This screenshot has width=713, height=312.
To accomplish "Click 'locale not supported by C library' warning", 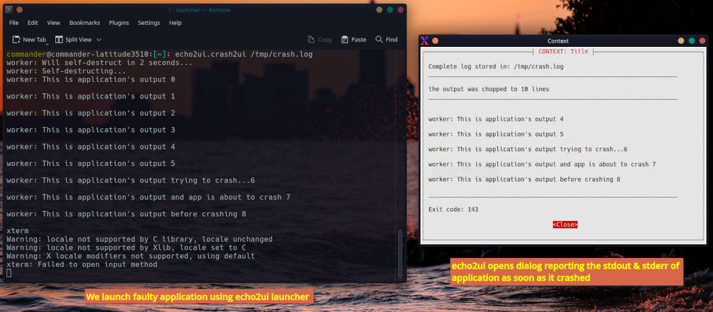I will (x=139, y=239).
